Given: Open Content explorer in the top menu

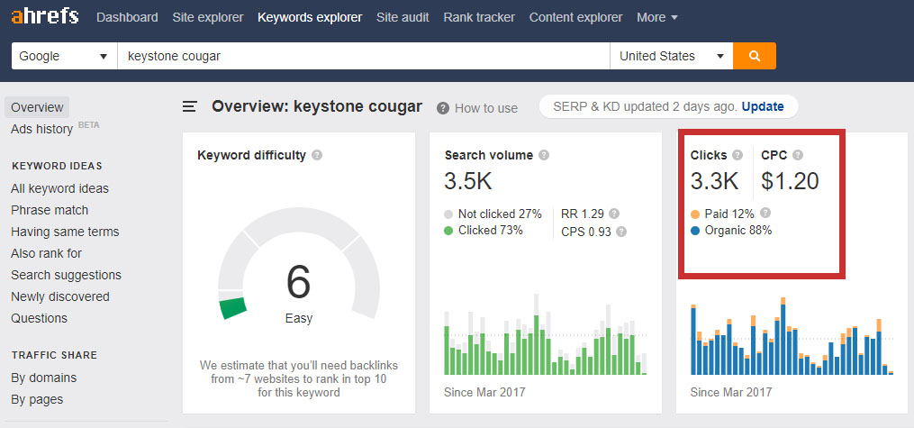Looking at the screenshot, I should 576,17.
